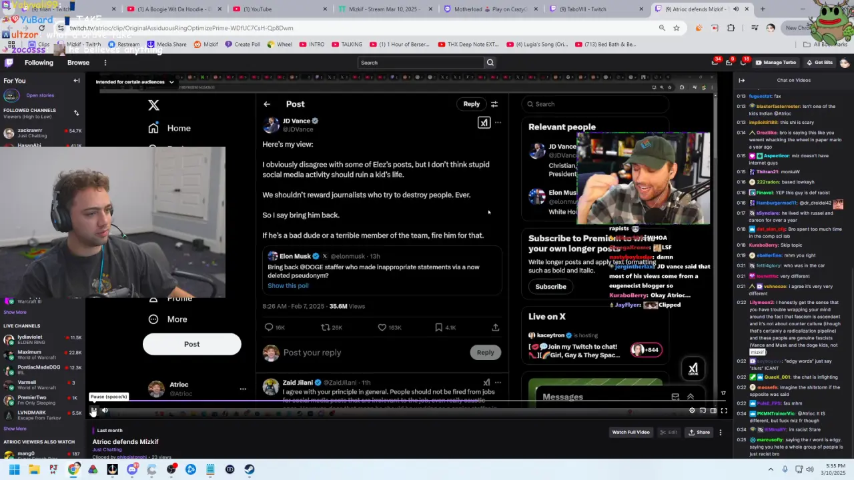Image resolution: width=854 pixels, height=480 pixels.
Task: Open the Open stories entry
Action: [x=40, y=95]
